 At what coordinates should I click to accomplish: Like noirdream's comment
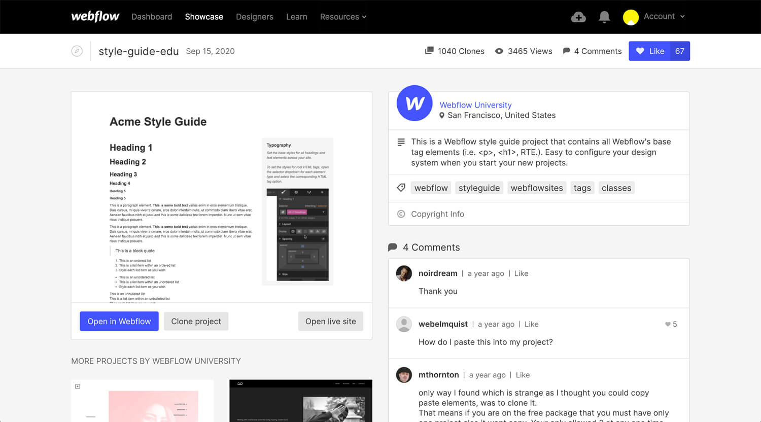coord(521,273)
